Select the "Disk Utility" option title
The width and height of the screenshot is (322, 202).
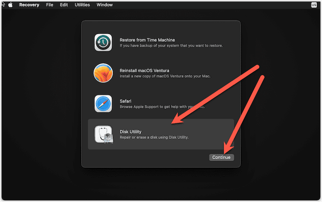point(130,132)
